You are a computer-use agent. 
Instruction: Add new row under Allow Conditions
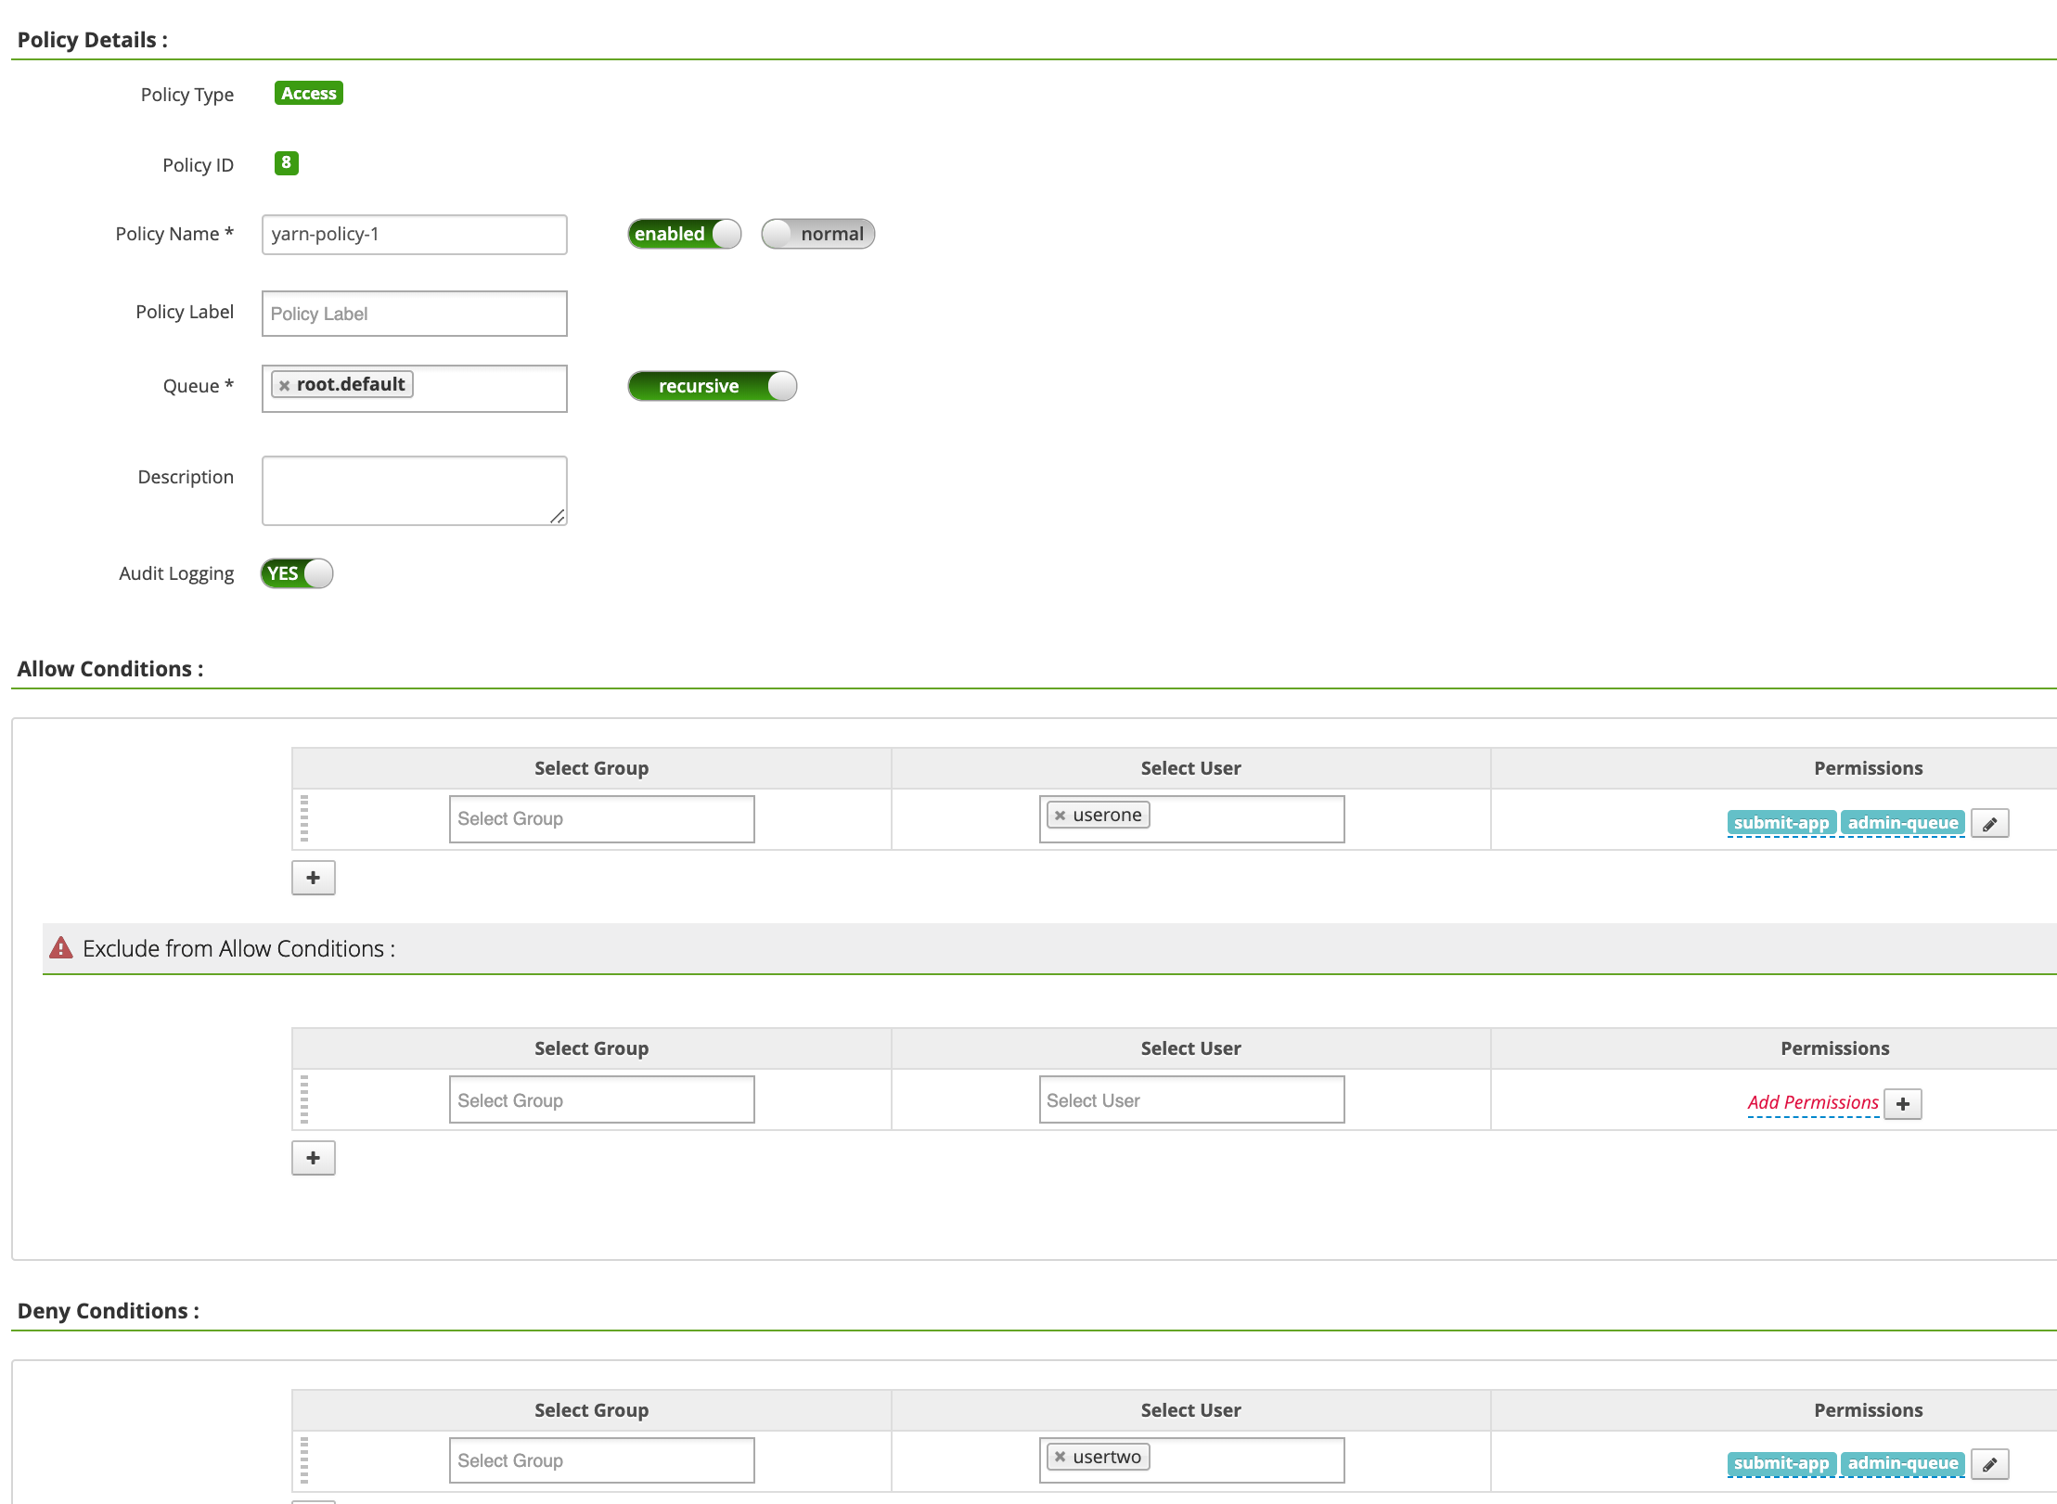pyautogui.click(x=313, y=878)
